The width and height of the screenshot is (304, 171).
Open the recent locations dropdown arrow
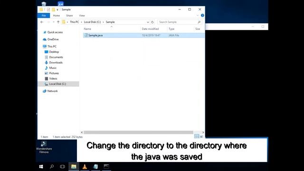[54, 22]
